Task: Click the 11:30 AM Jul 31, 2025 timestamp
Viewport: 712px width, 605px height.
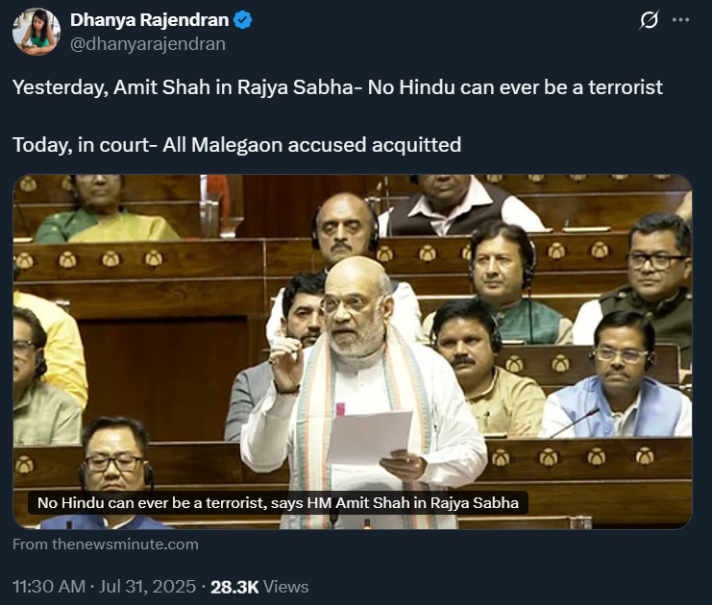Action: click(104, 587)
